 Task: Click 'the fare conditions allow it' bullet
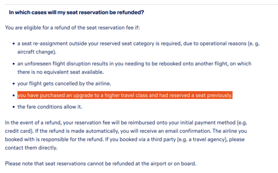click(x=50, y=107)
